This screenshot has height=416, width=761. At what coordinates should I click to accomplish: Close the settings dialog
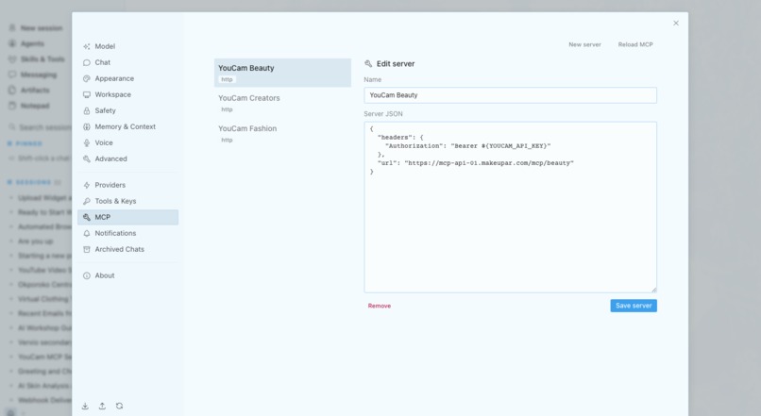[x=676, y=24]
